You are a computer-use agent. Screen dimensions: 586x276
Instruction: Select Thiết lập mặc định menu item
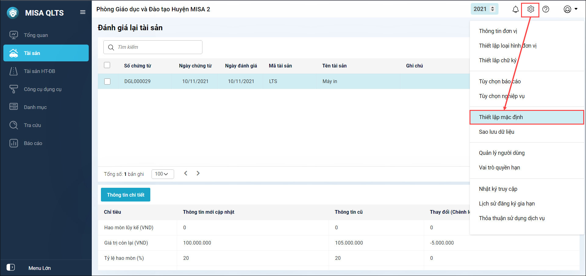coord(501,117)
